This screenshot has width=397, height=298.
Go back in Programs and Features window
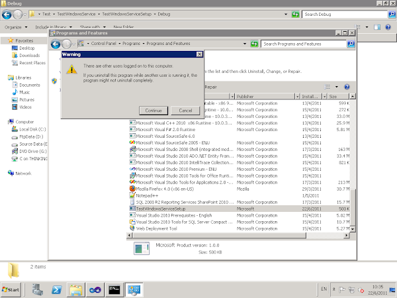coord(56,44)
